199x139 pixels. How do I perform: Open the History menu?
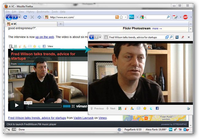pos(30,12)
